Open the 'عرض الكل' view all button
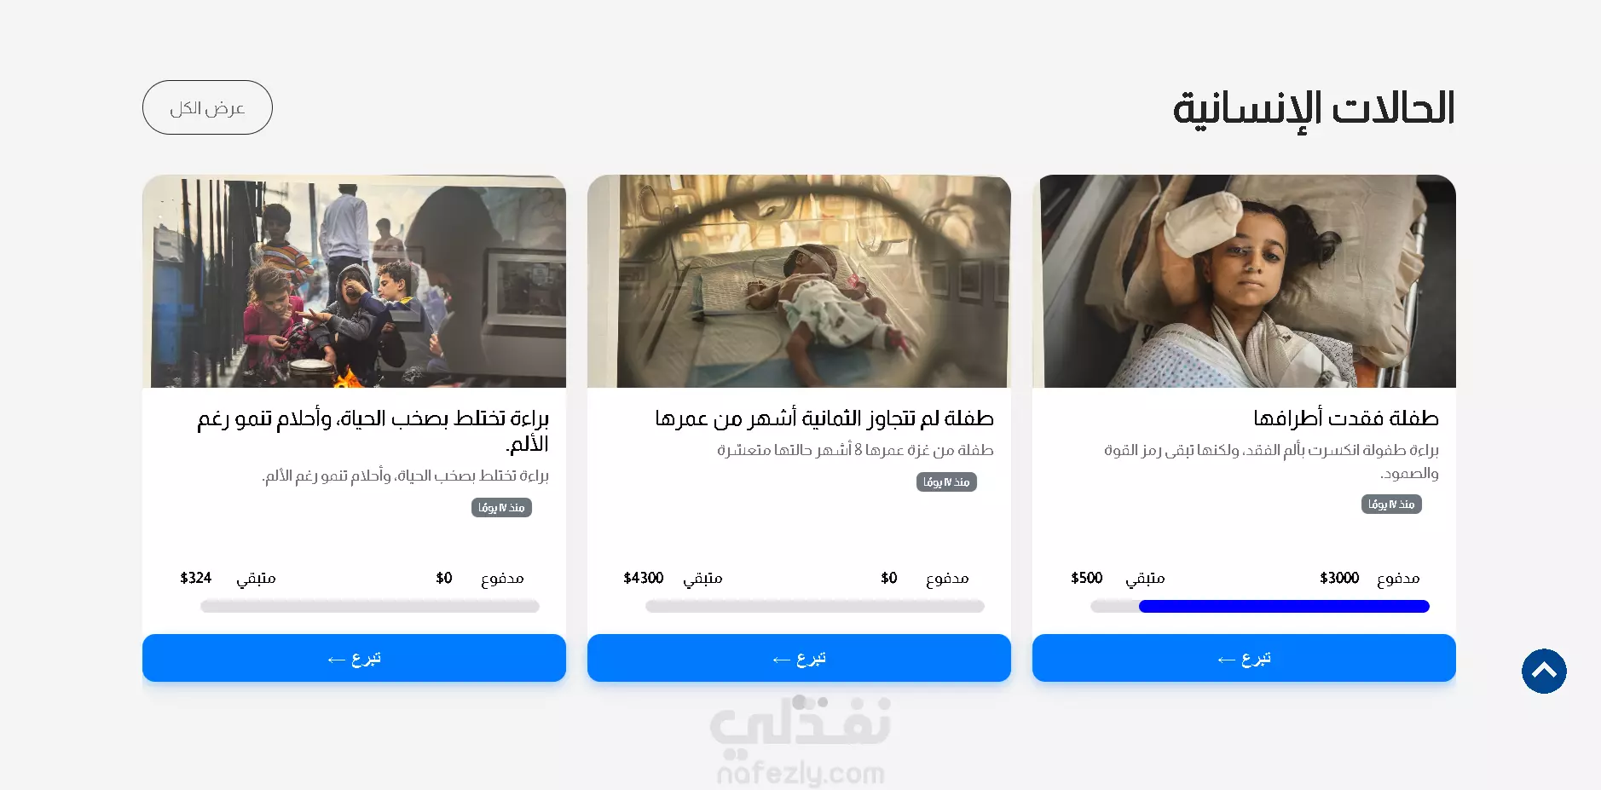Image resolution: width=1601 pixels, height=790 pixels. pyautogui.click(x=207, y=107)
